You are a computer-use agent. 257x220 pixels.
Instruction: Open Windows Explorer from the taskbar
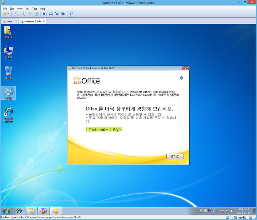[31, 211]
